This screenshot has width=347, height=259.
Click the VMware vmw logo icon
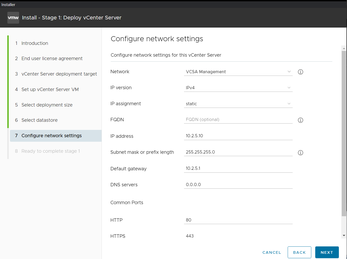point(13,18)
